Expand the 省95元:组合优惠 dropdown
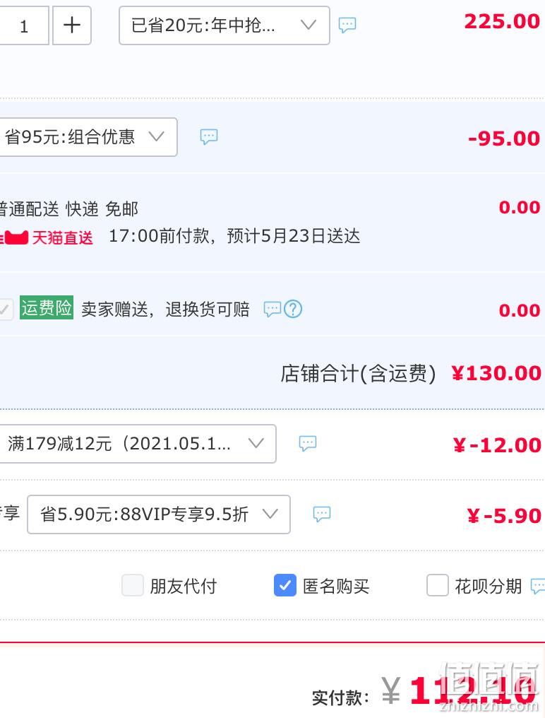The width and height of the screenshot is (545, 718). click(x=88, y=137)
